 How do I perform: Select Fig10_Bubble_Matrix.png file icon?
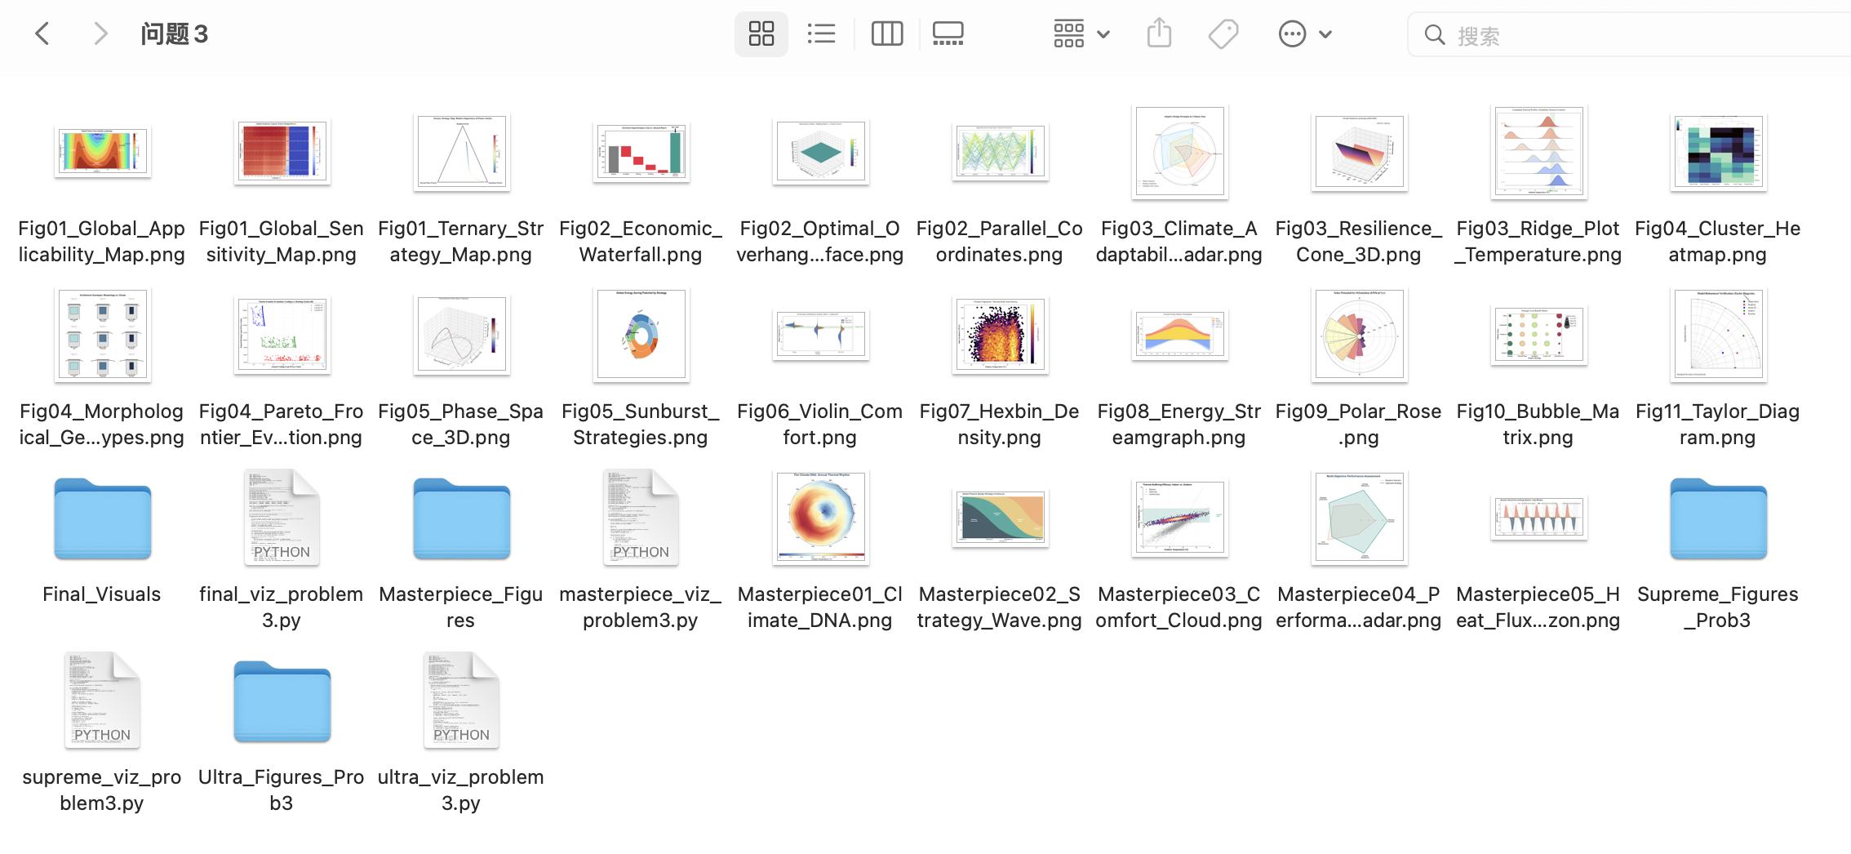coord(1538,335)
